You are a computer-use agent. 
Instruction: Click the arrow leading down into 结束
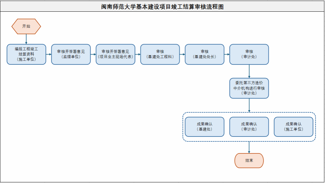(x=249, y=147)
